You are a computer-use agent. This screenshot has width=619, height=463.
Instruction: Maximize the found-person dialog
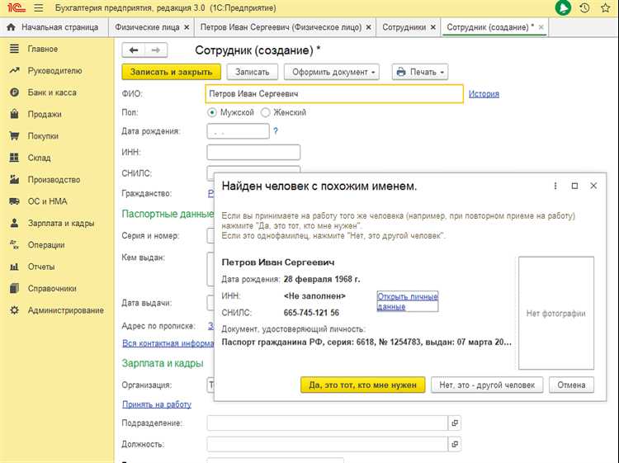click(574, 186)
